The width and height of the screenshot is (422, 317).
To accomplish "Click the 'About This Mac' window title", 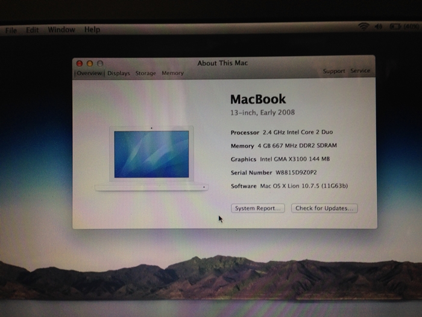I will click(x=222, y=63).
